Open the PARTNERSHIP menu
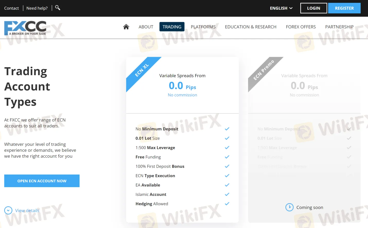This screenshot has height=228, width=368. click(x=339, y=27)
